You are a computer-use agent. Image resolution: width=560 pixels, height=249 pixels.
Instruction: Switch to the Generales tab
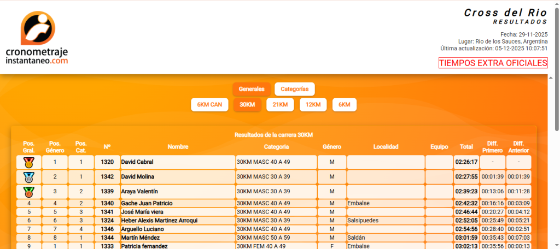(252, 89)
